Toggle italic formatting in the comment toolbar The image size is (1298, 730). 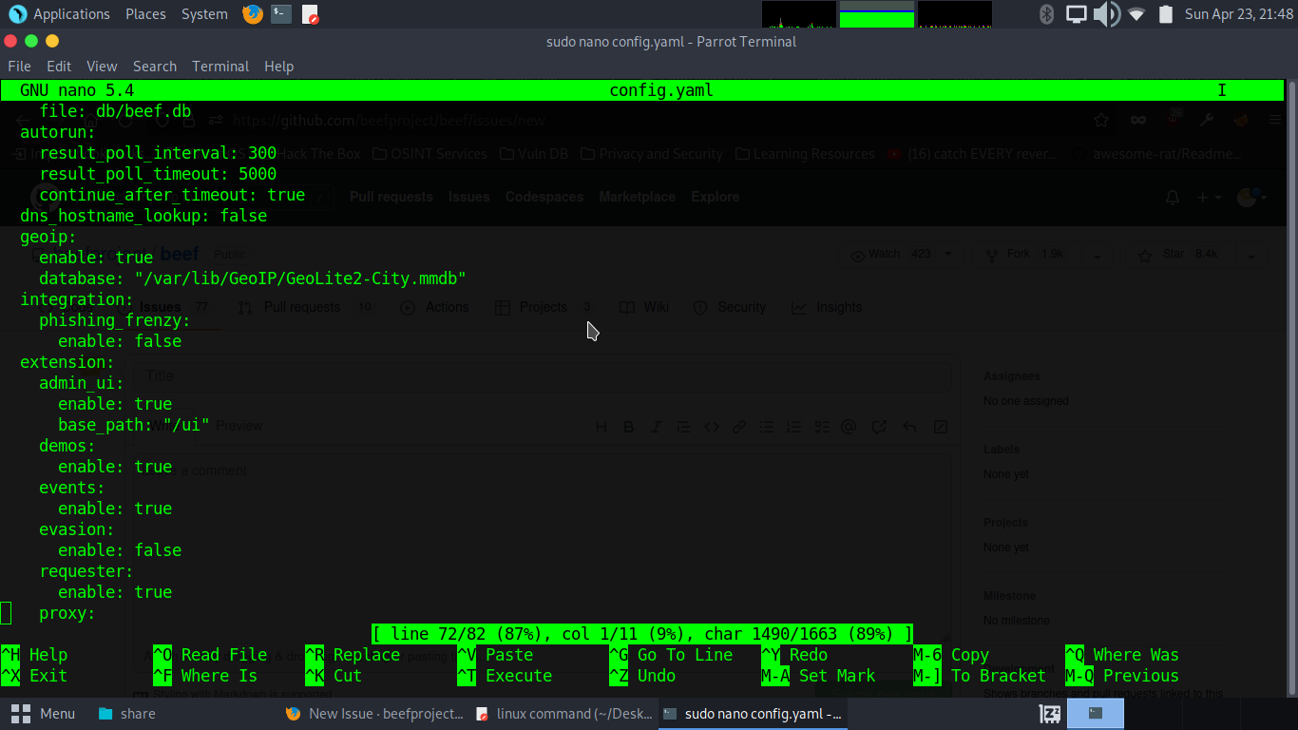click(x=656, y=426)
